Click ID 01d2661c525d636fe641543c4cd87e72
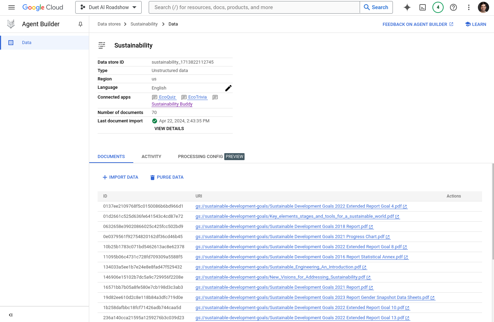The width and height of the screenshot is (494, 322). [x=143, y=216]
